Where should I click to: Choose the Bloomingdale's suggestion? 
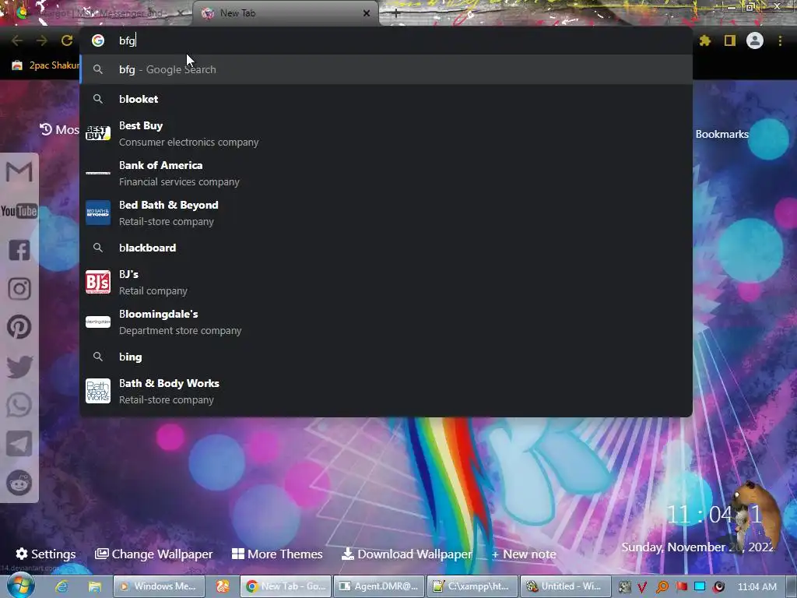pos(386,322)
